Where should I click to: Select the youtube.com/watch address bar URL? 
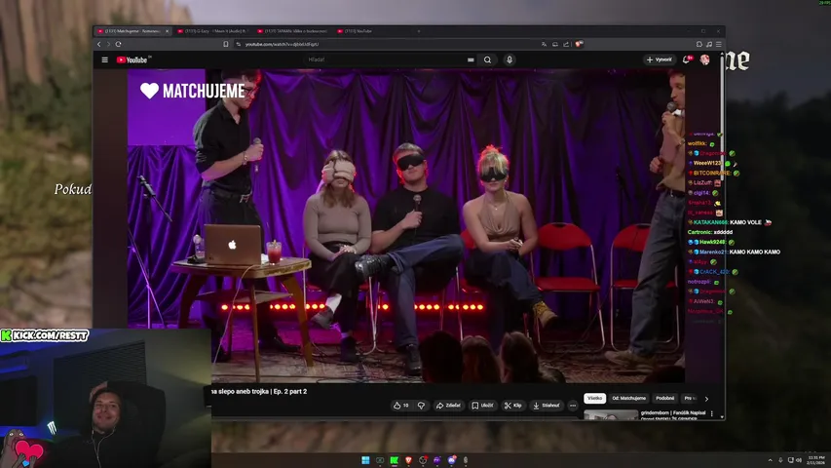pyautogui.click(x=282, y=45)
